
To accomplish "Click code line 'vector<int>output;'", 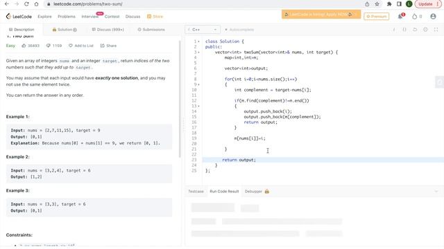I will 246,68.
